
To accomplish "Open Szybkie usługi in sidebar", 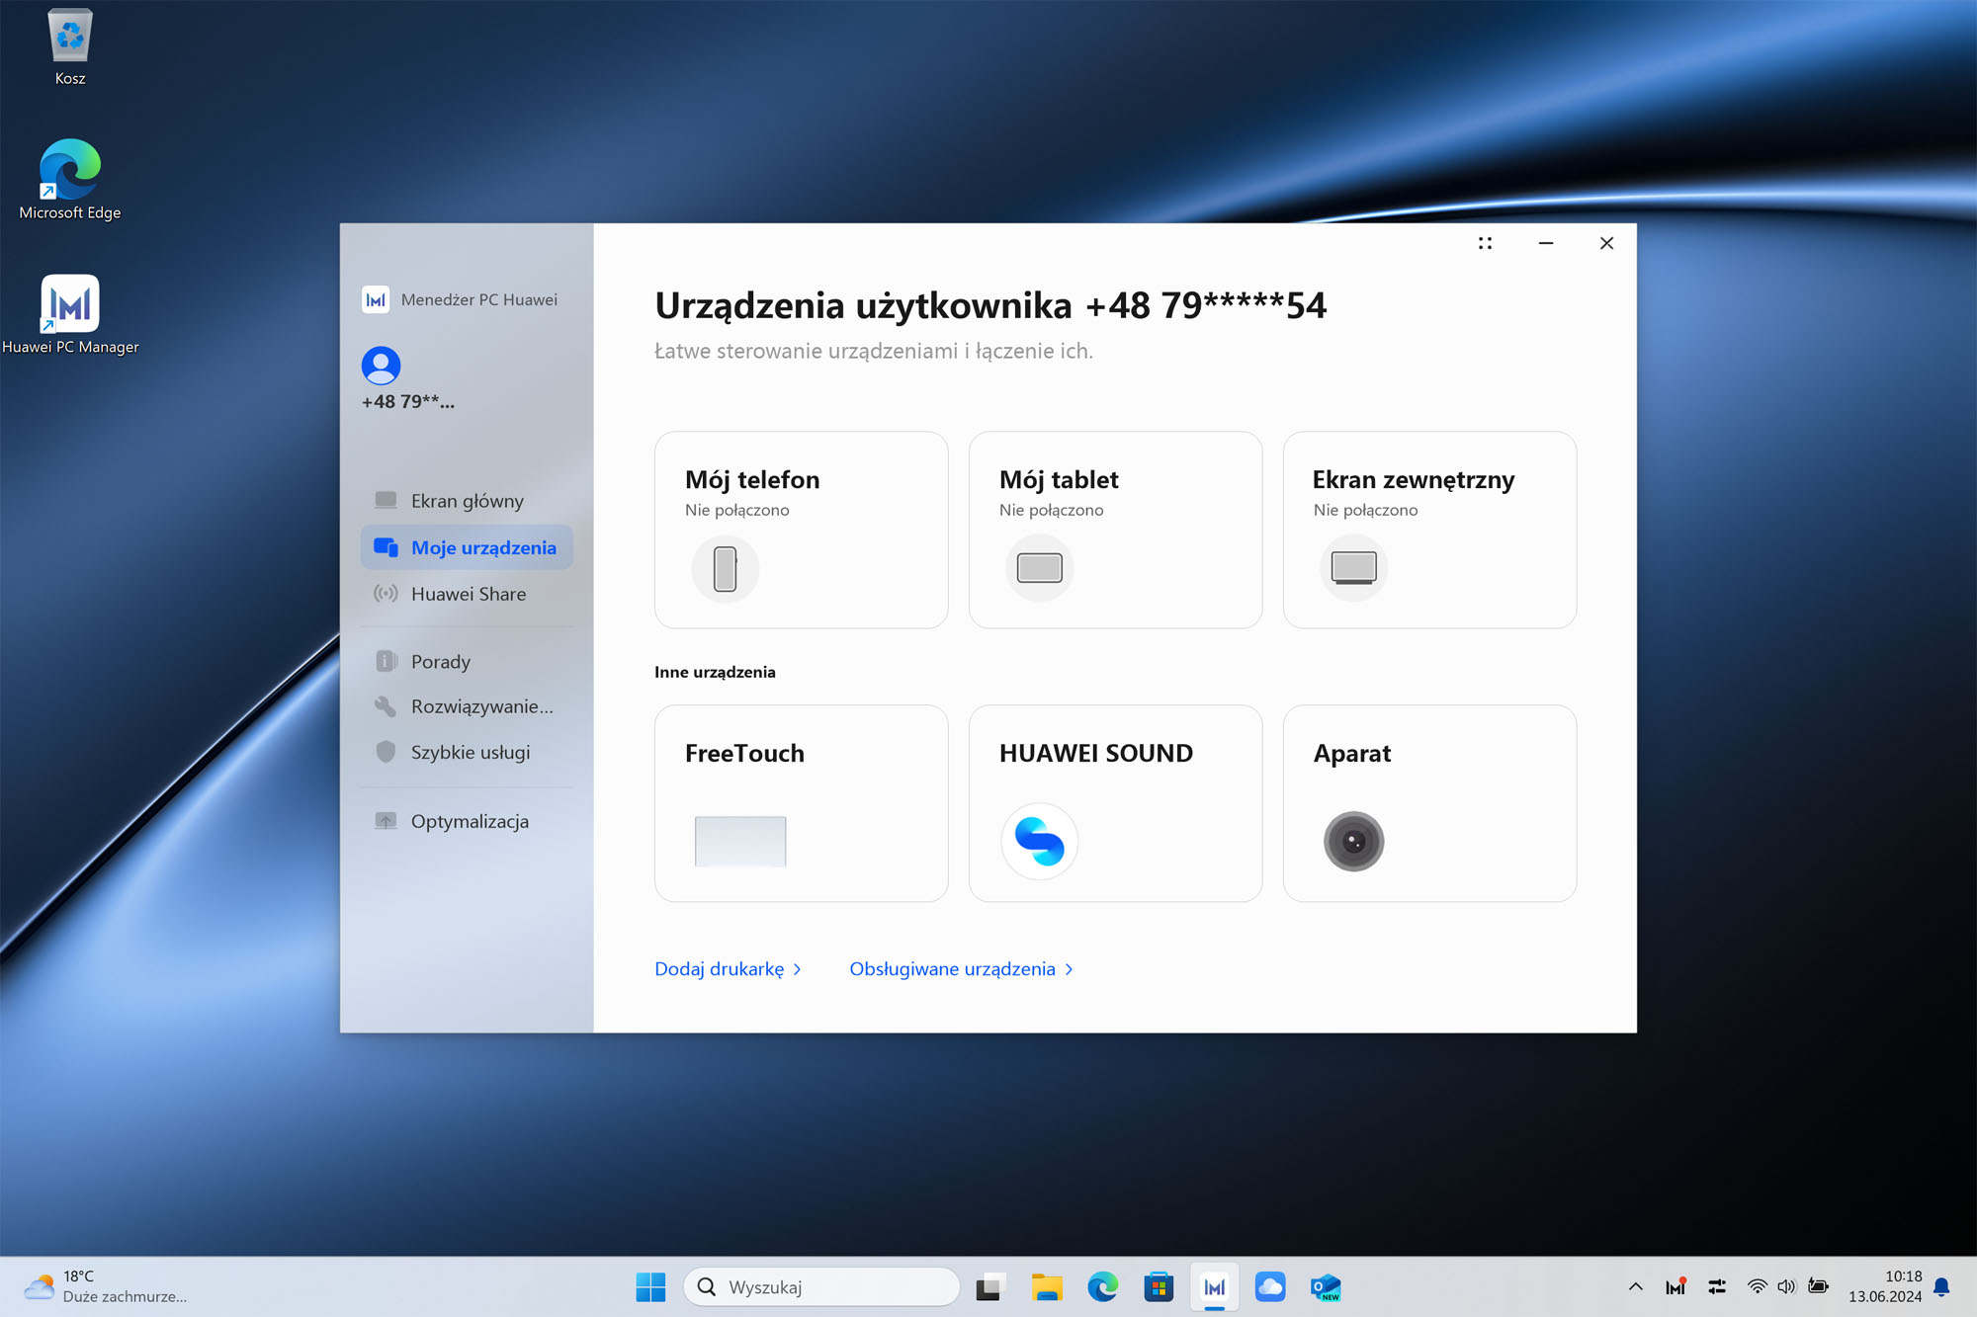I will (x=467, y=752).
